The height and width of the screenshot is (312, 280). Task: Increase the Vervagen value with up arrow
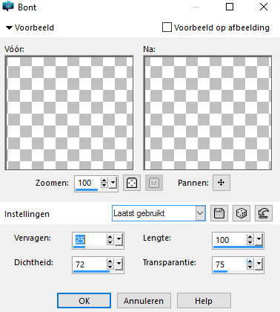point(110,237)
